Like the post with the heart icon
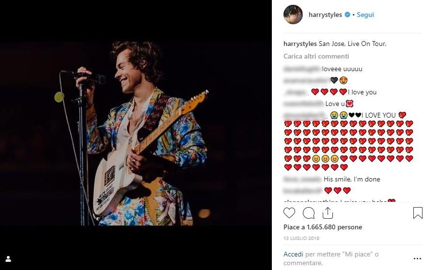This screenshot has width=424, height=270. [289, 213]
